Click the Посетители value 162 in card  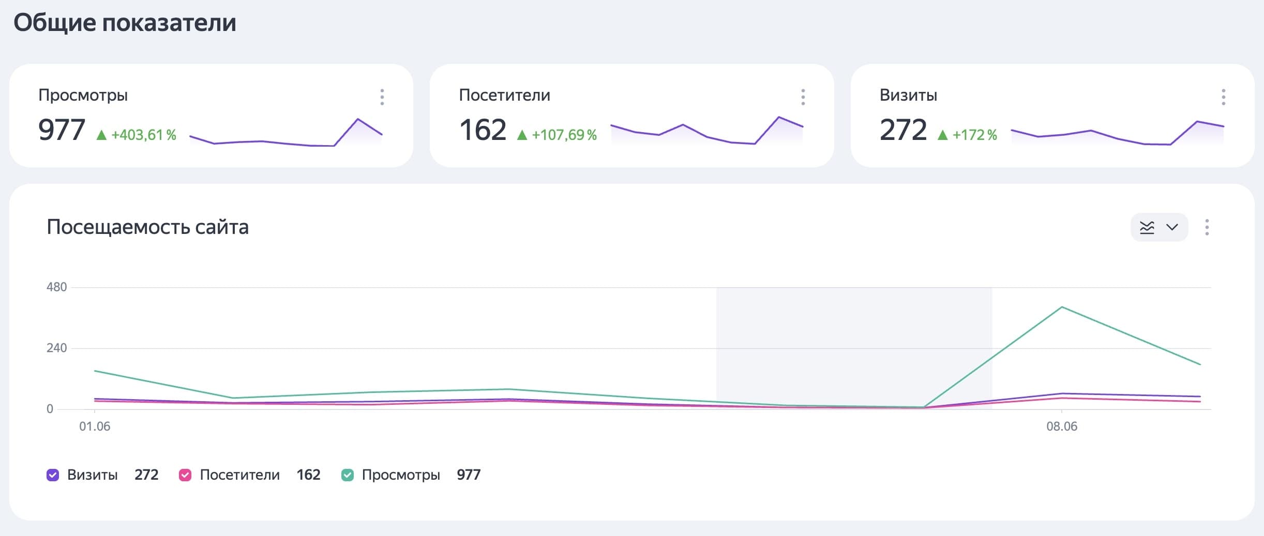[483, 130]
